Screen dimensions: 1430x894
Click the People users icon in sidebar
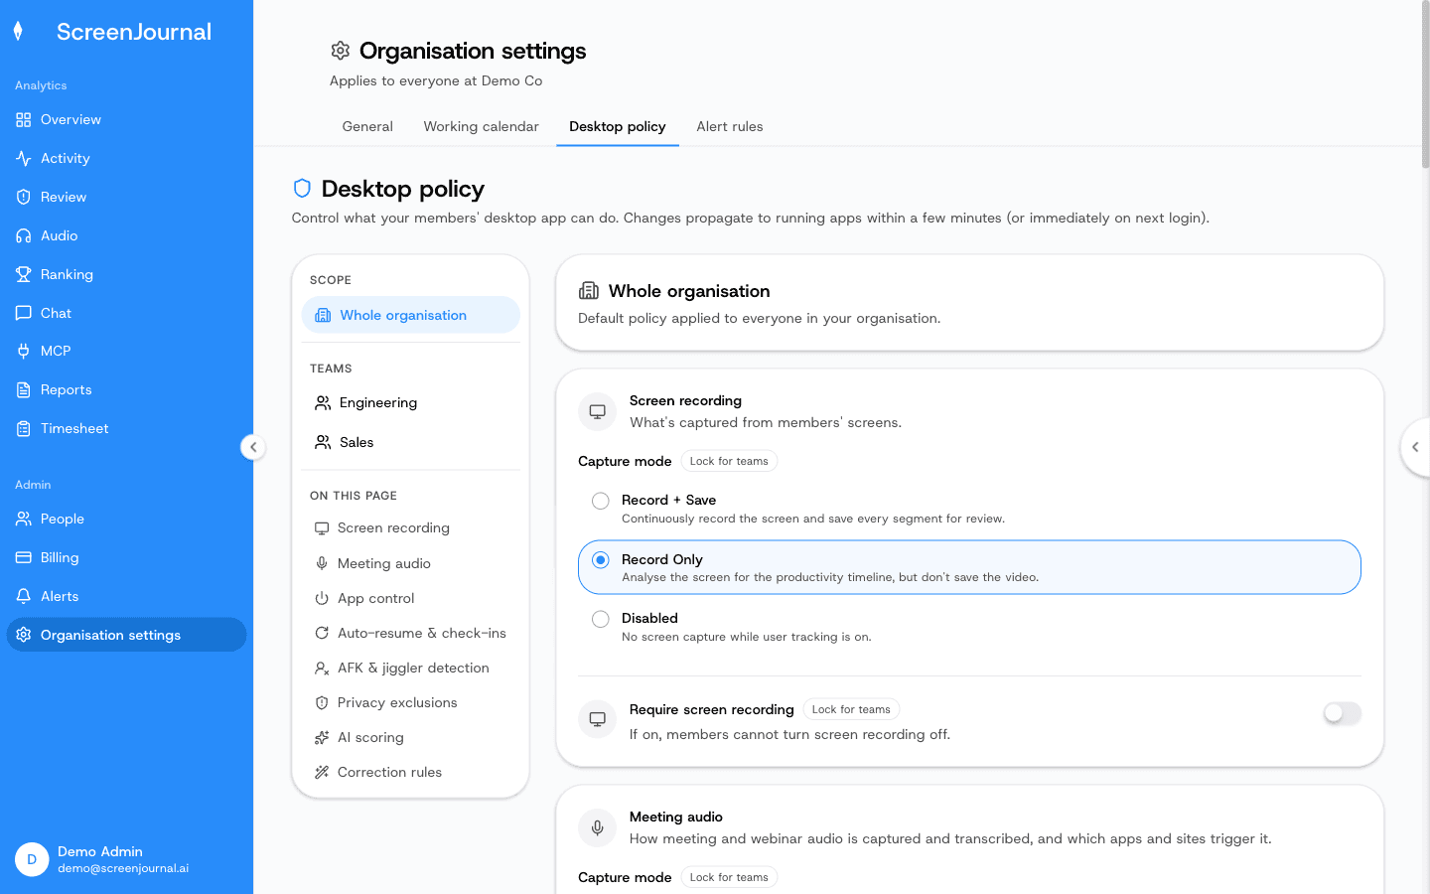(24, 520)
